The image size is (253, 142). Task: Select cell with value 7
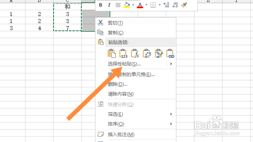coord(67,28)
